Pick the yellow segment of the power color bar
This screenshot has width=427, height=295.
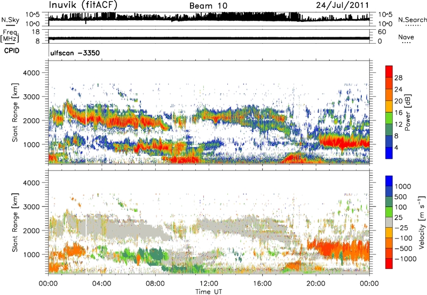tap(389, 106)
